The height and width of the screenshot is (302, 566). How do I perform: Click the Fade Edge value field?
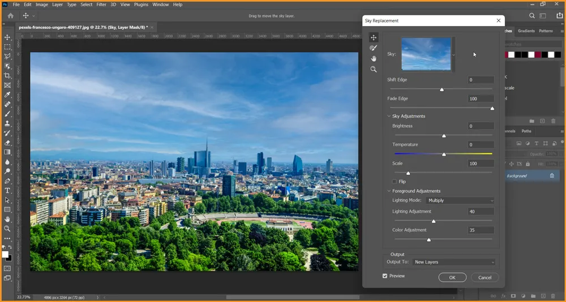481,98
